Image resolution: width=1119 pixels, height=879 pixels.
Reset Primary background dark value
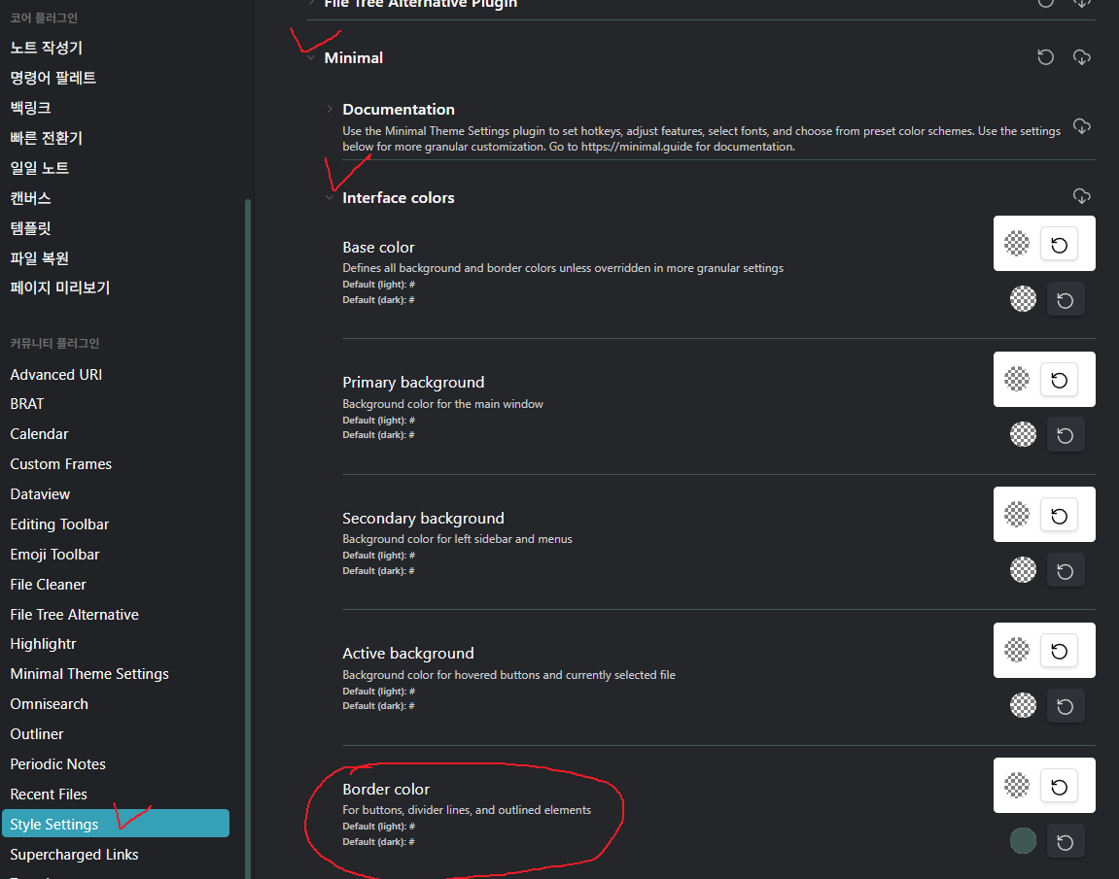[1066, 435]
